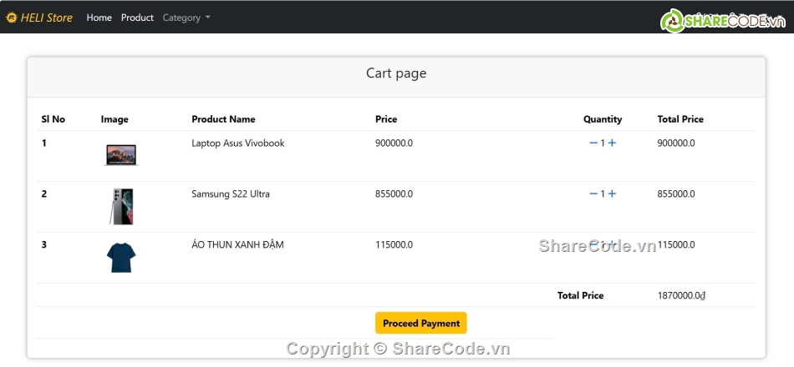
Task: Click the bold Total Price label in the summary row
Action: pyautogui.click(x=580, y=295)
